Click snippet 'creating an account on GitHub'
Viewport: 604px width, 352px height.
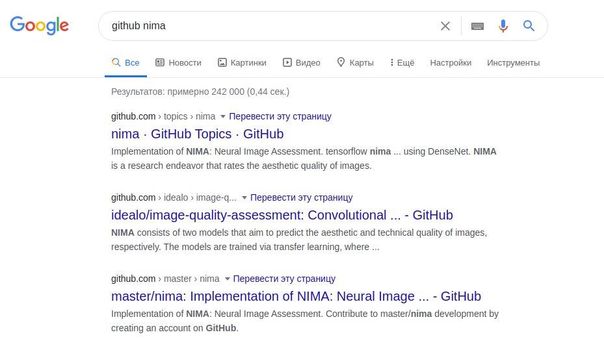click(x=175, y=328)
